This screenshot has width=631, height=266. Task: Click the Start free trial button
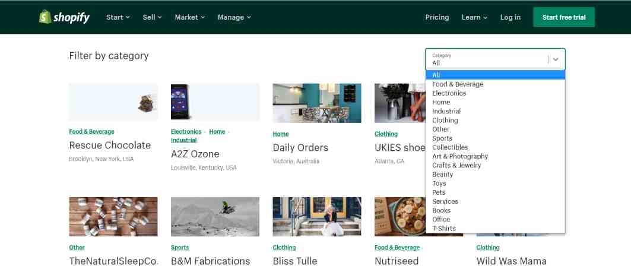point(564,17)
